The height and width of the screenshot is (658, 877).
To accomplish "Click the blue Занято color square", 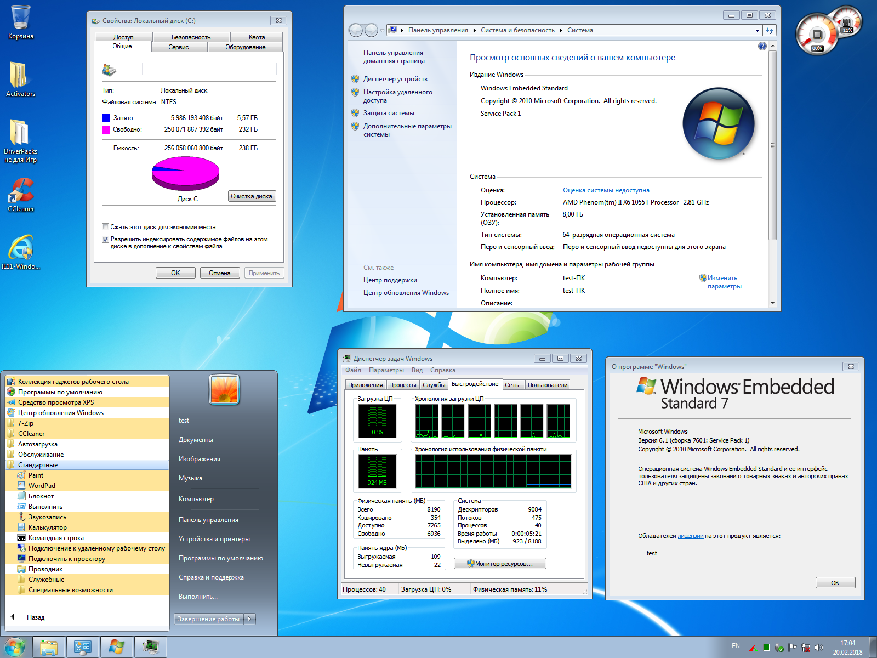I will (106, 118).
